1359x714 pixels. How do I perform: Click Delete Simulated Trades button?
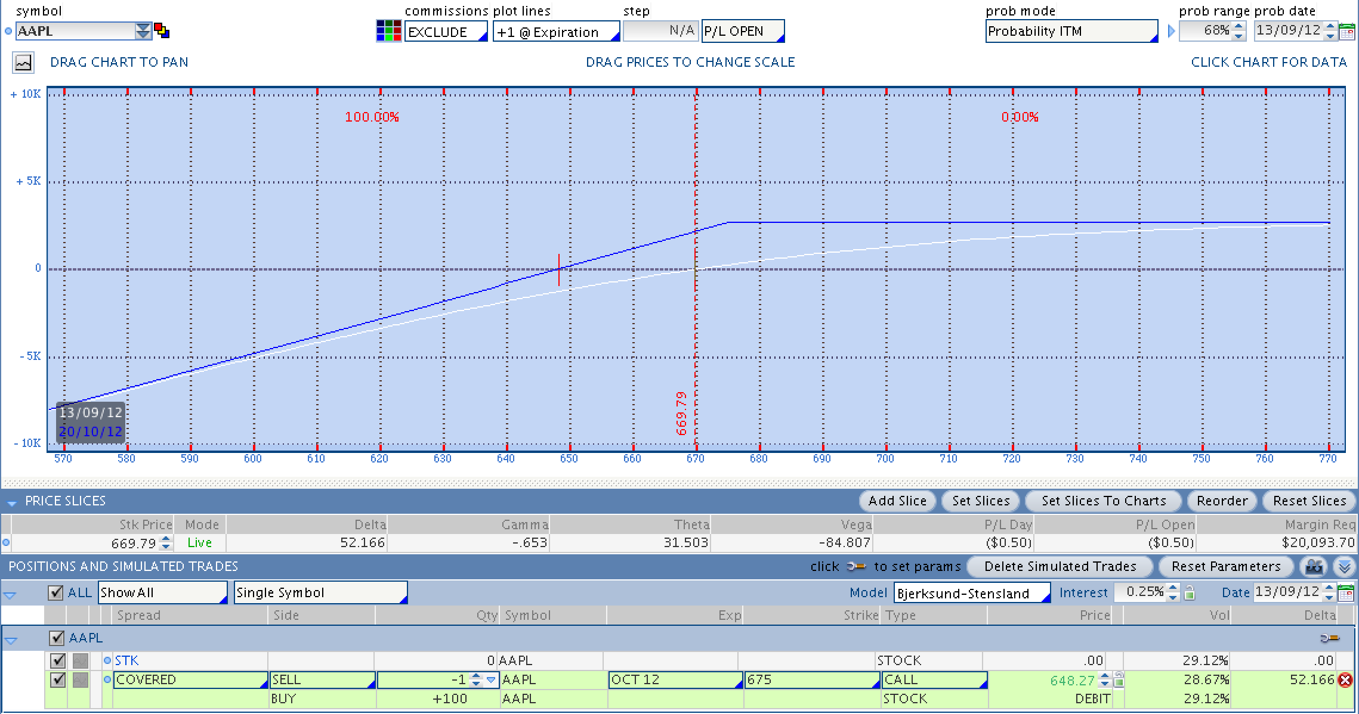(1060, 566)
